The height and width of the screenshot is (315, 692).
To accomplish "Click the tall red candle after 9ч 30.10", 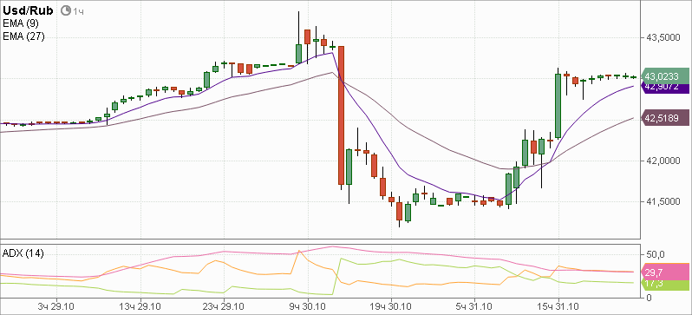I will (x=341, y=115).
